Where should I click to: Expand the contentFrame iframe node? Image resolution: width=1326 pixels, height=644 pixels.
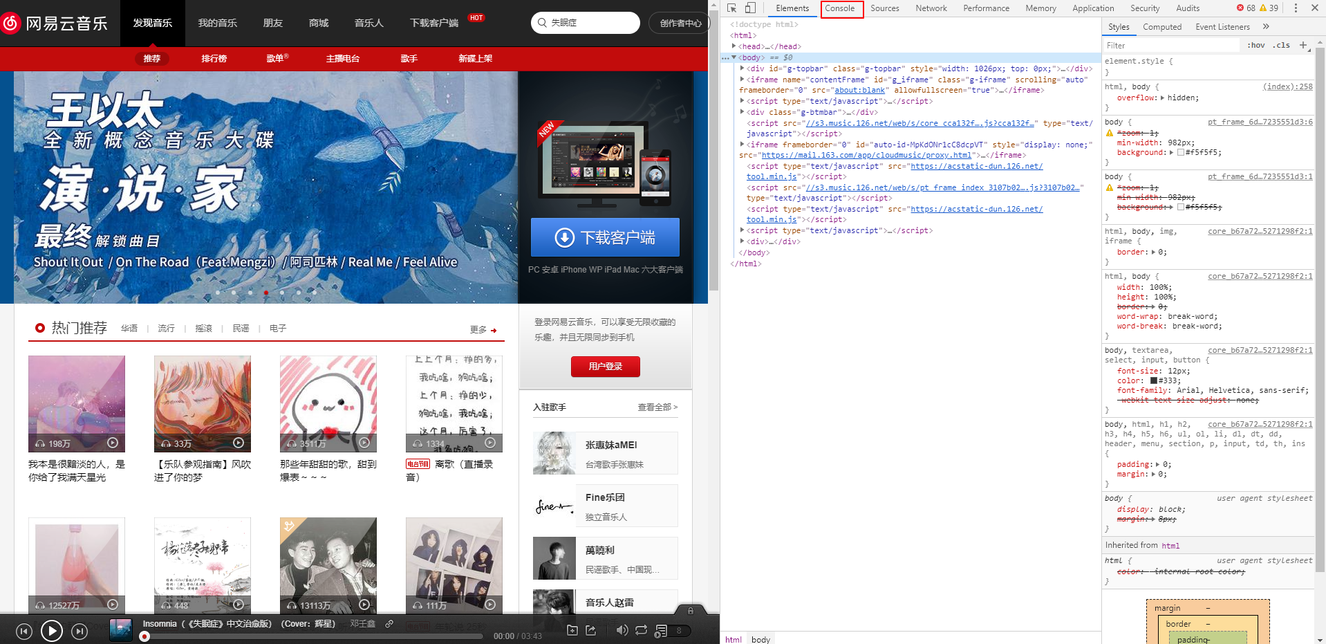coord(742,80)
